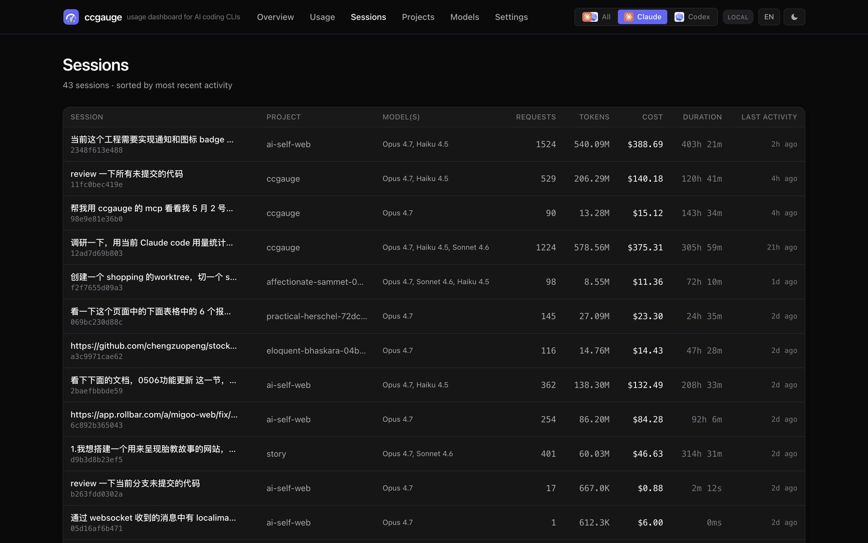The image size is (868, 543).
Task: Click the PROJECT column header
Action: click(x=283, y=117)
